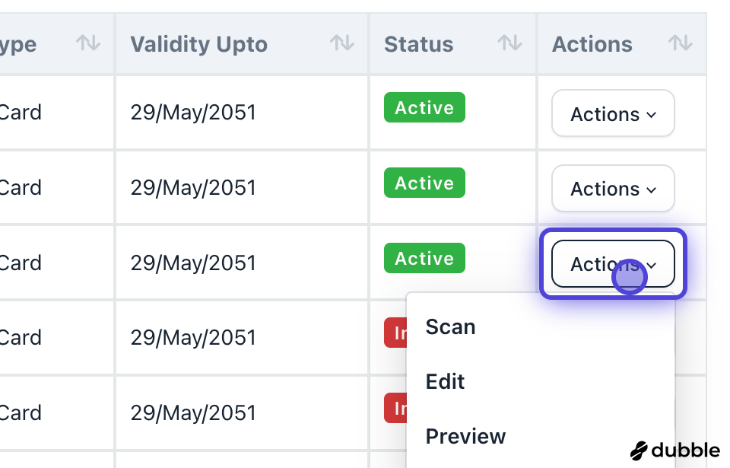Select the first row 29/May/2051 date cell
This screenshot has width=730, height=468.
193,113
